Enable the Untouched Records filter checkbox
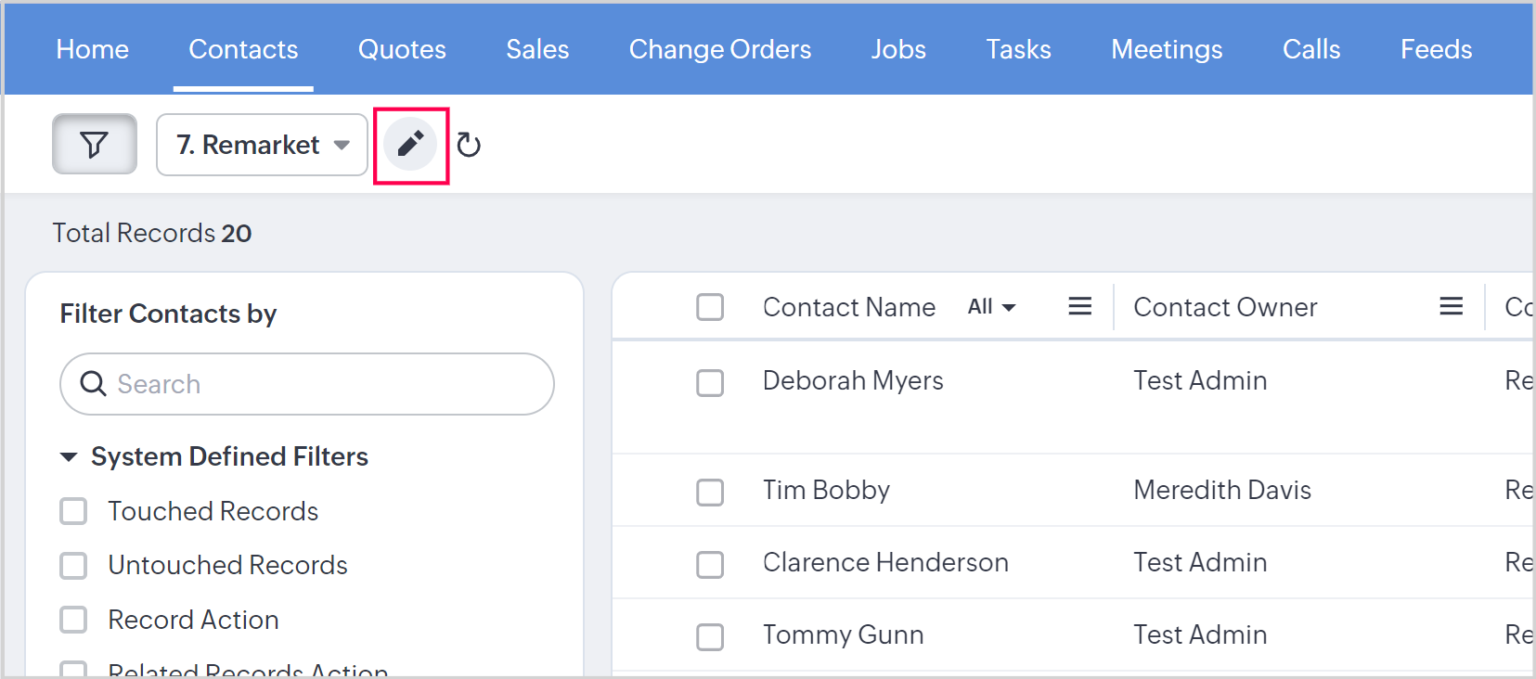This screenshot has height=679, width=1536. click(x=73, y=566)
